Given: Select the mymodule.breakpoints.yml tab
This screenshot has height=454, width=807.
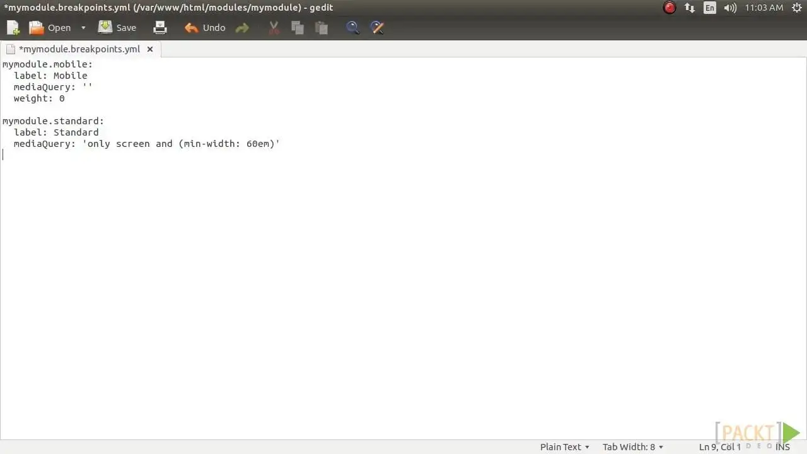Looking at the screenshot, I should [x=79, y=49].
